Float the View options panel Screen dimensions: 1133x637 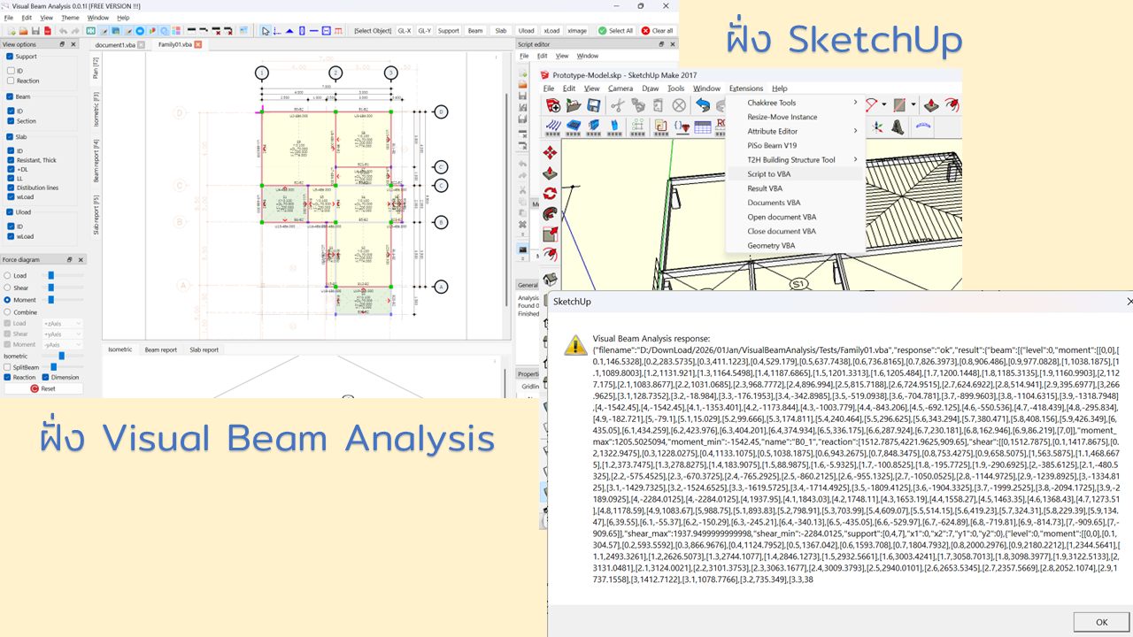(x=62, y=44)
